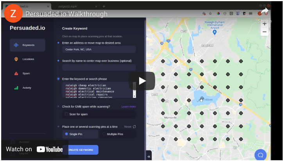
Task: Click the Raleigh Durham airport map marker
Action: pyautogui.click(x=215, y=32)
